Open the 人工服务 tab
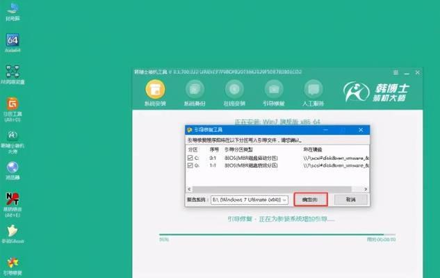 pyautogui.click(x=313, y=93)
